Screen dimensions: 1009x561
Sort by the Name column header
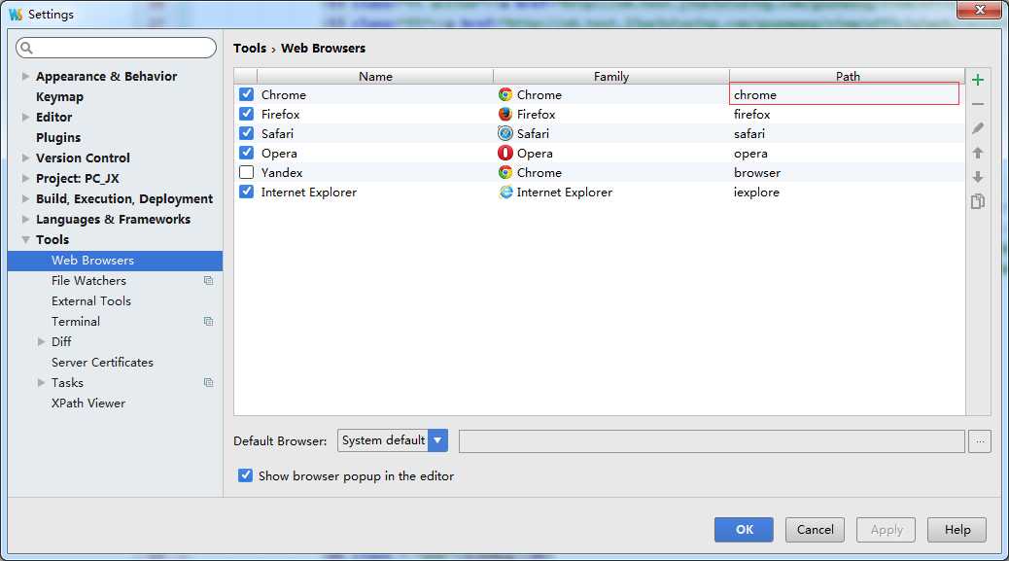click(x=375, y=76)
